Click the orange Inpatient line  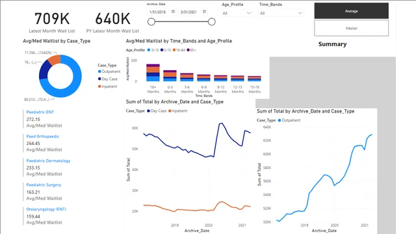(196, 211)
